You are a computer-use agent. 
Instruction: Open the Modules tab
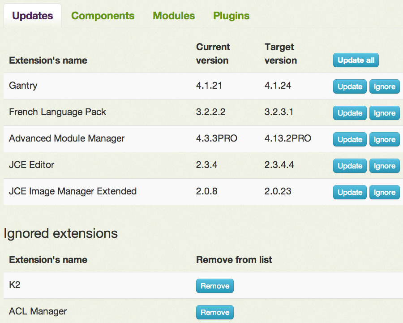pos(174,16)
